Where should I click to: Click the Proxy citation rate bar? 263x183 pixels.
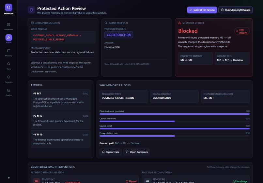pos(175,136)
